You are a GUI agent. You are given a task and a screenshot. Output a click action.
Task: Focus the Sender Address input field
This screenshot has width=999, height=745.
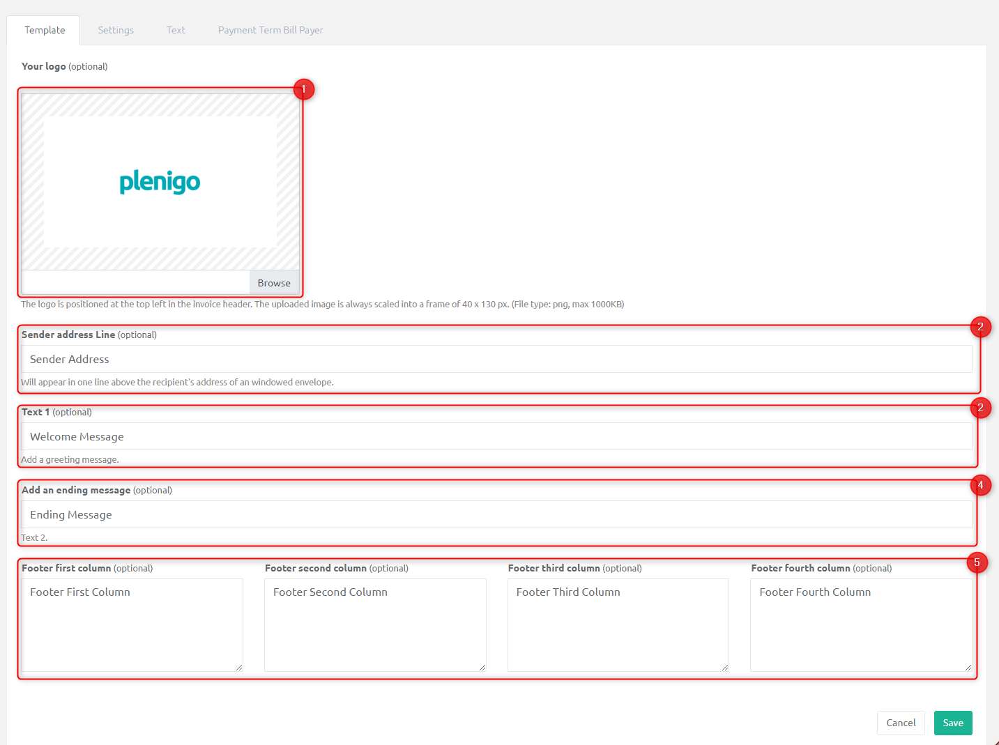coord(496,359)
